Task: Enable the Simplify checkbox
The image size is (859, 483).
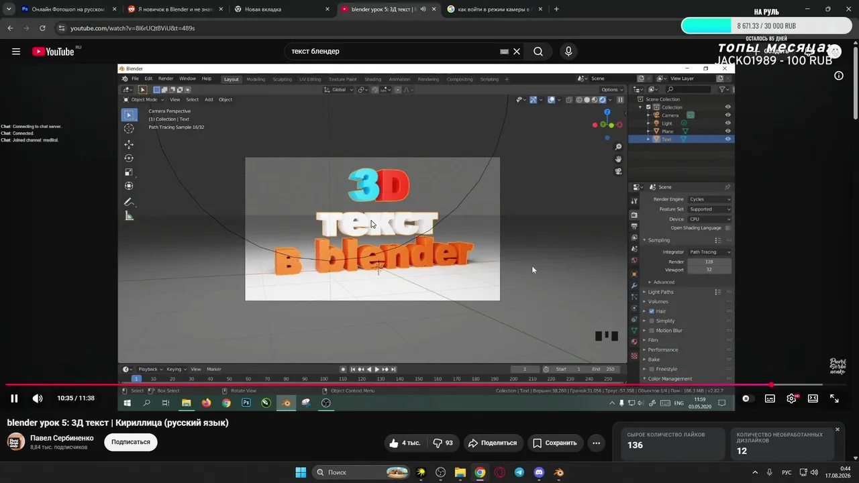Action: click(x=651, y=321)
